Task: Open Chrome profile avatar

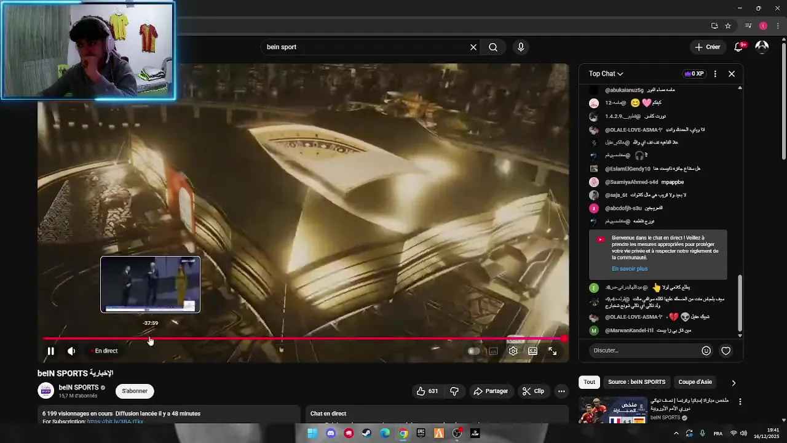Action: tap(763, 26)
